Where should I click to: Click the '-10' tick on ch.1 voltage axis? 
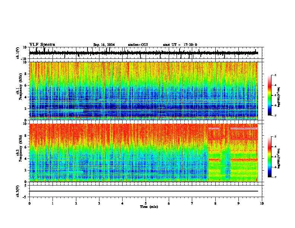[24, 59]
